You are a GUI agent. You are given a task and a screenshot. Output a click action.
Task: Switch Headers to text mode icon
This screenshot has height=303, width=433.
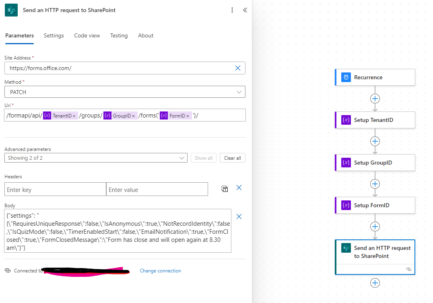pyautogui.click(x=225, y=189)
